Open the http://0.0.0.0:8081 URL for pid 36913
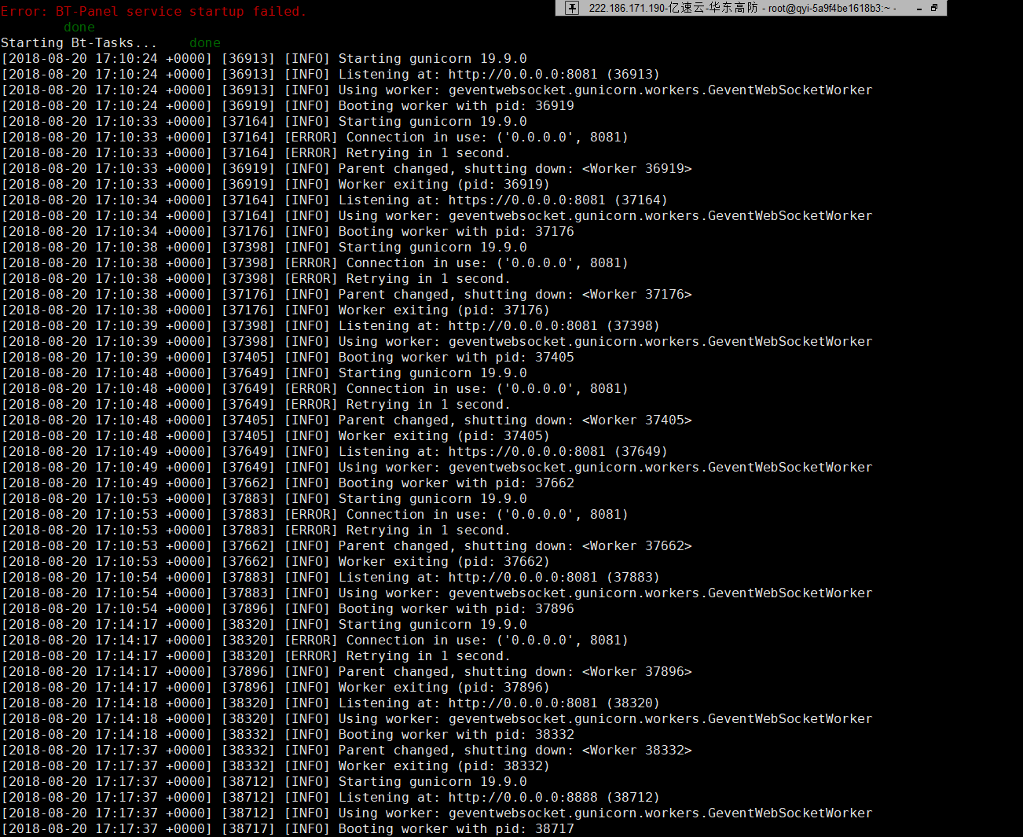The width and height of the screenshot is (1023, 837). click(x=523, y=74)
